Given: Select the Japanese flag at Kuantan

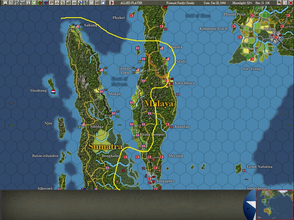Looking at the screenshot, I should tap(168, 124).
